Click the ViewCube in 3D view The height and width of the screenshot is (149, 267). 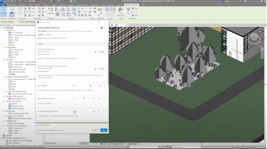pyautogui.click(x=255, y=38)
